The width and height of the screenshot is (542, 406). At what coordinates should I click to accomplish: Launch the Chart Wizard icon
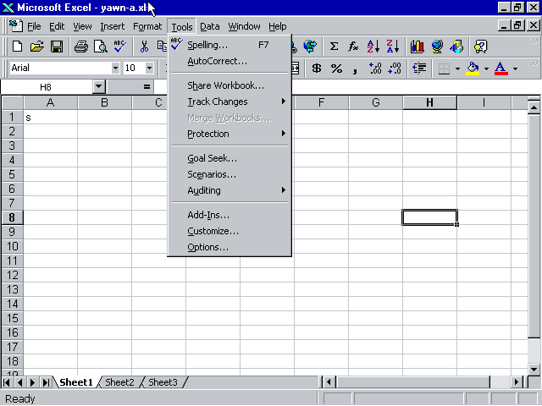pyautogui.click(x=418, y=47)
